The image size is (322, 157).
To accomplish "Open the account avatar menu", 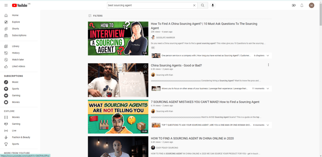I will (312, 5).
